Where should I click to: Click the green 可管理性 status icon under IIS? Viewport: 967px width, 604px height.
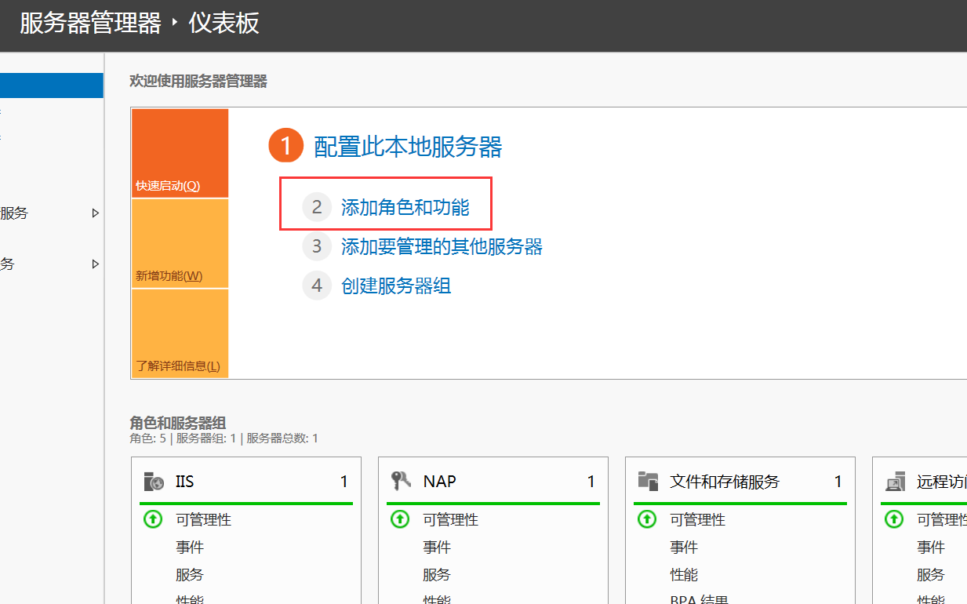[x=154, y=519]
